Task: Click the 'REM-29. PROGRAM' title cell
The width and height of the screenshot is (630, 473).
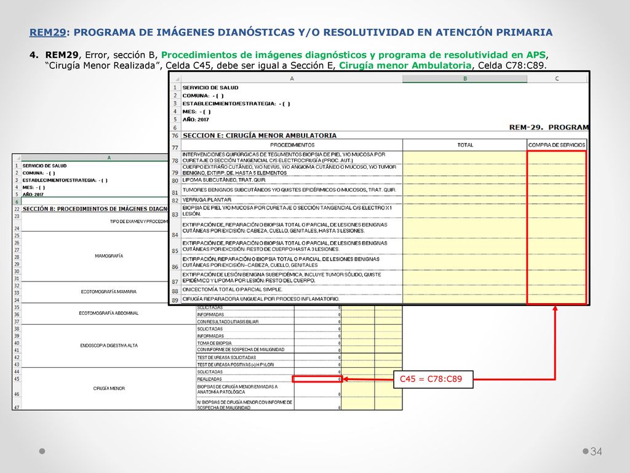Action: 548,127
